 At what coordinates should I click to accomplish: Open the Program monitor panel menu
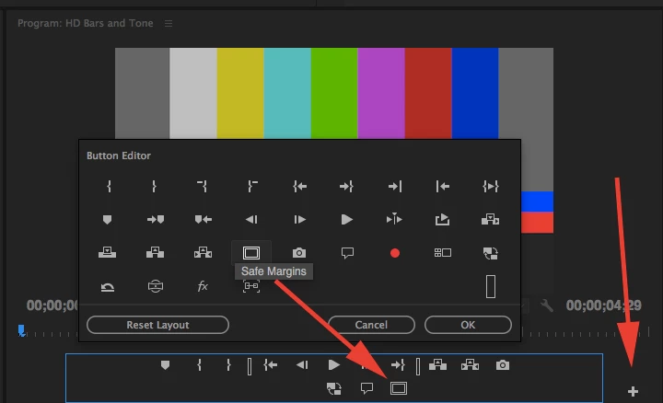[x=169, y=24]
